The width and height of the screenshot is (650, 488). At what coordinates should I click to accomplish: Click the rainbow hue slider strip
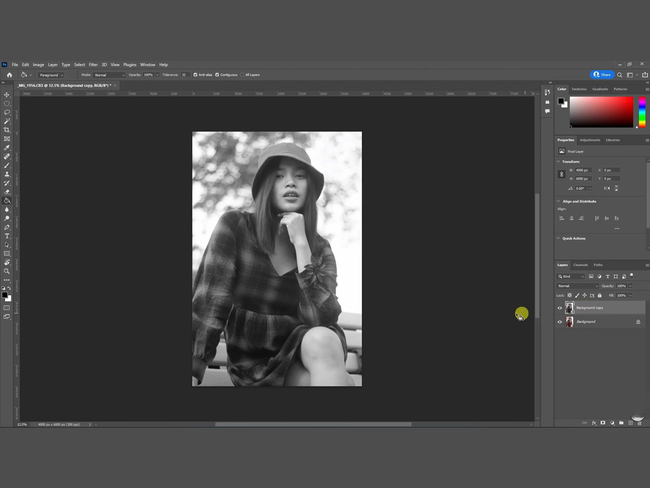[x=642, y=112]
